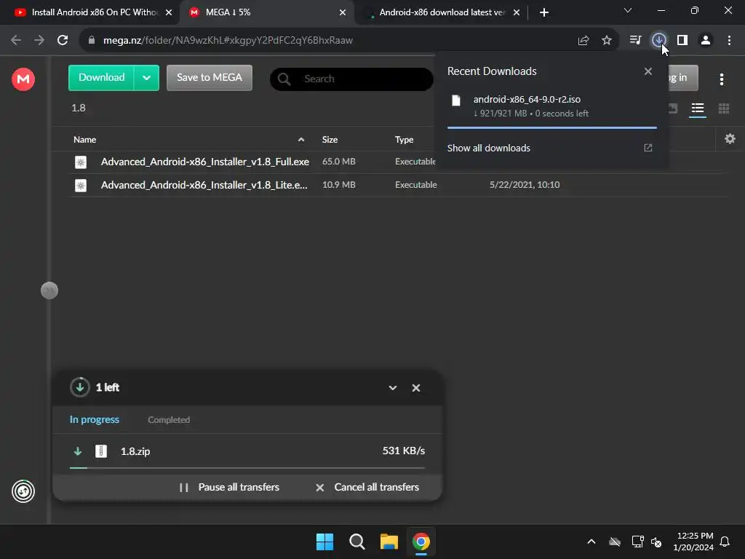Open Chrome downloads toolbar icon
The image size is (745, 559).
658,40
